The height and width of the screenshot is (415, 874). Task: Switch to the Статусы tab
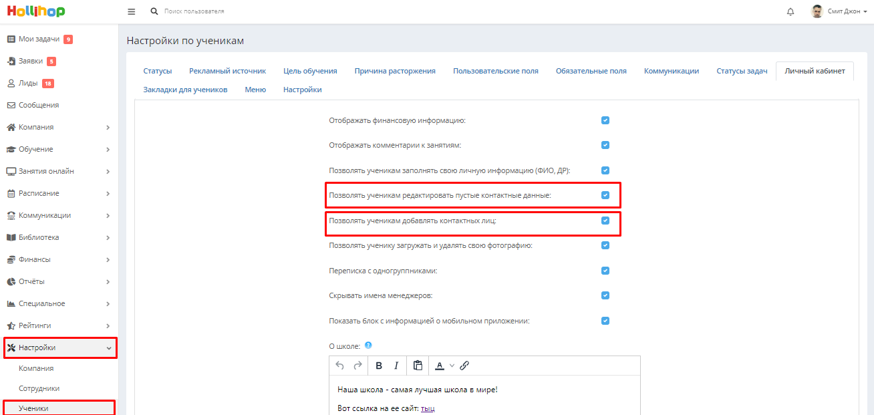(157, 71)
